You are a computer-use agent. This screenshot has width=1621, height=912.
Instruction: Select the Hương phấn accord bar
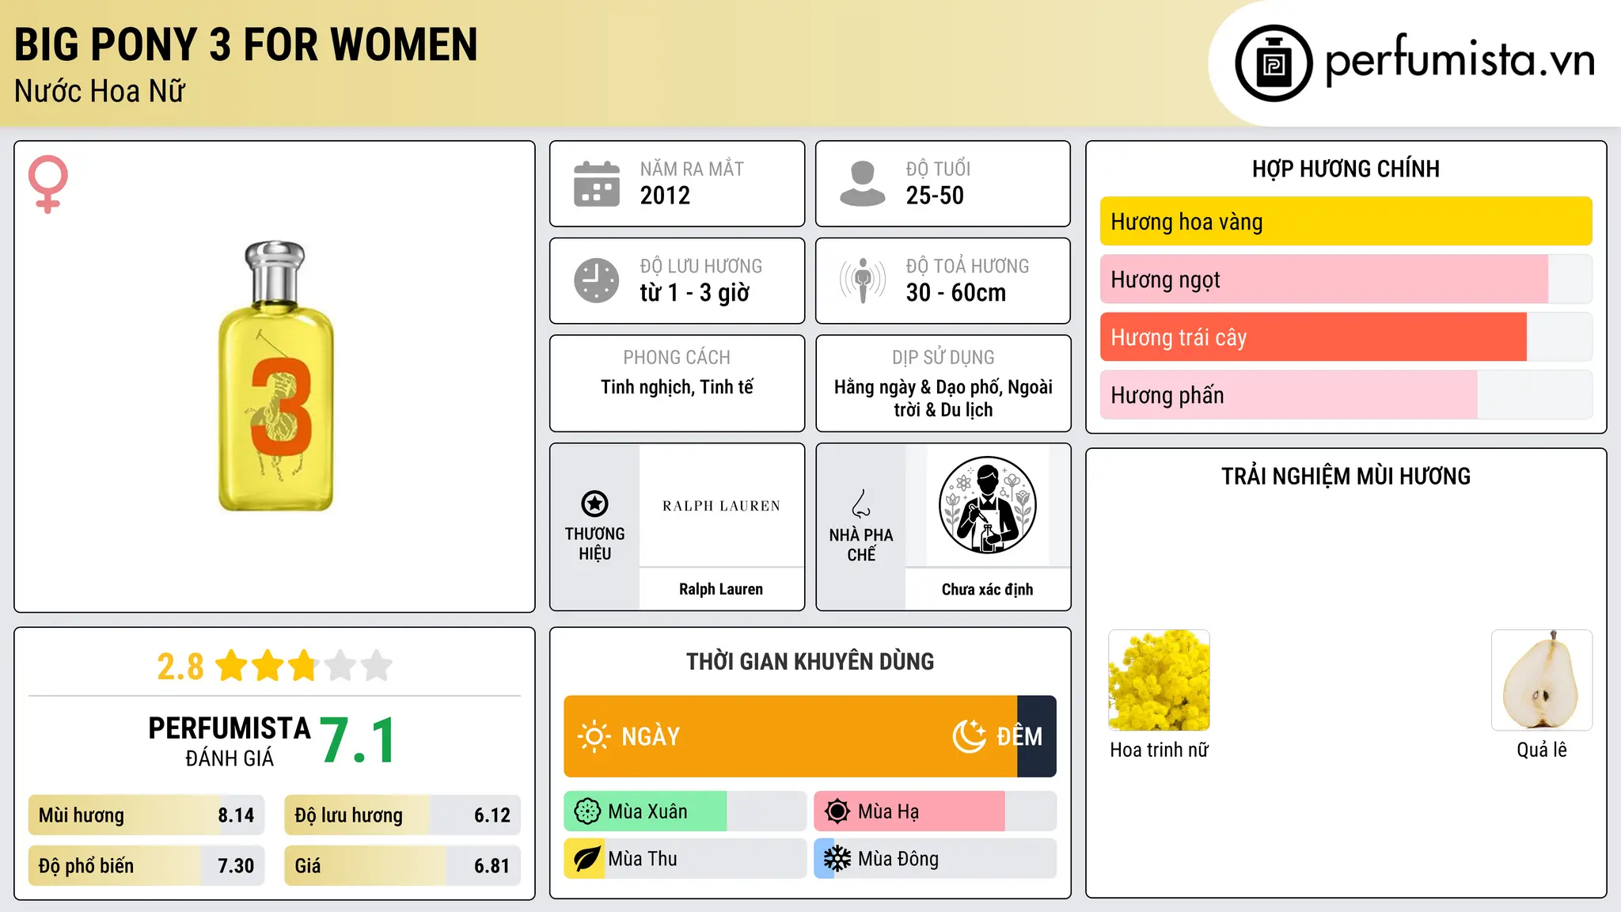(1346, 395)
